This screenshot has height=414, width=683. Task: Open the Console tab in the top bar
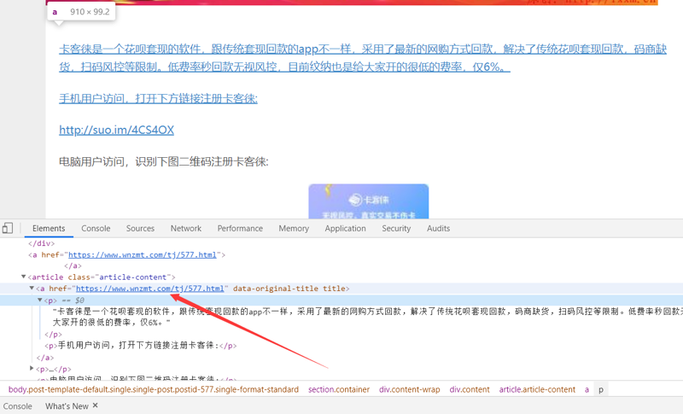tap(96, 228)
